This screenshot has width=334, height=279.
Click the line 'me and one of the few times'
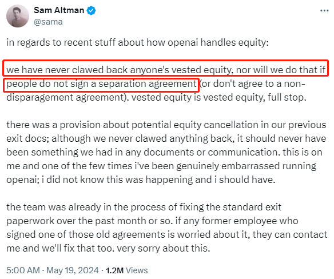(x=161, y=166)
